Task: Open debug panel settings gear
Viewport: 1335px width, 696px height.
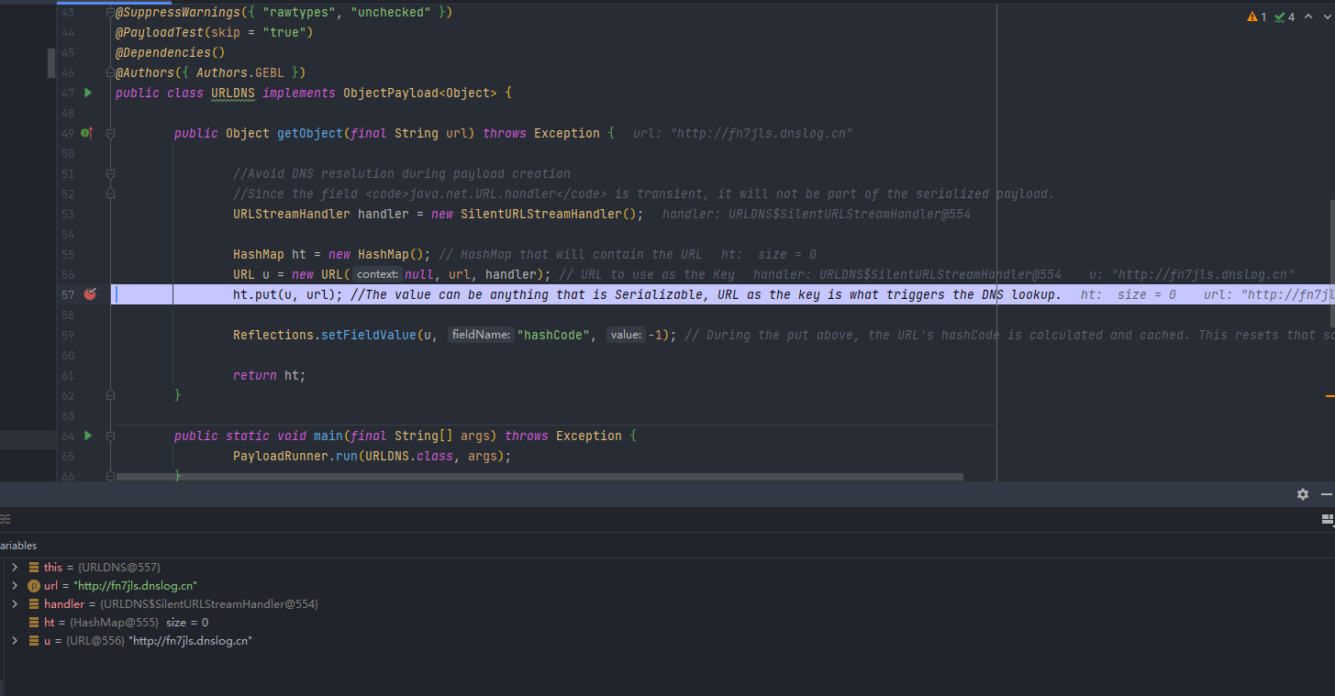Action: point(1303,494)
